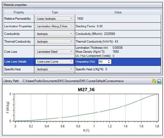Click the M27_36 chart title
The height and width of the screenshot is (138, 164).
pos(86,90)
